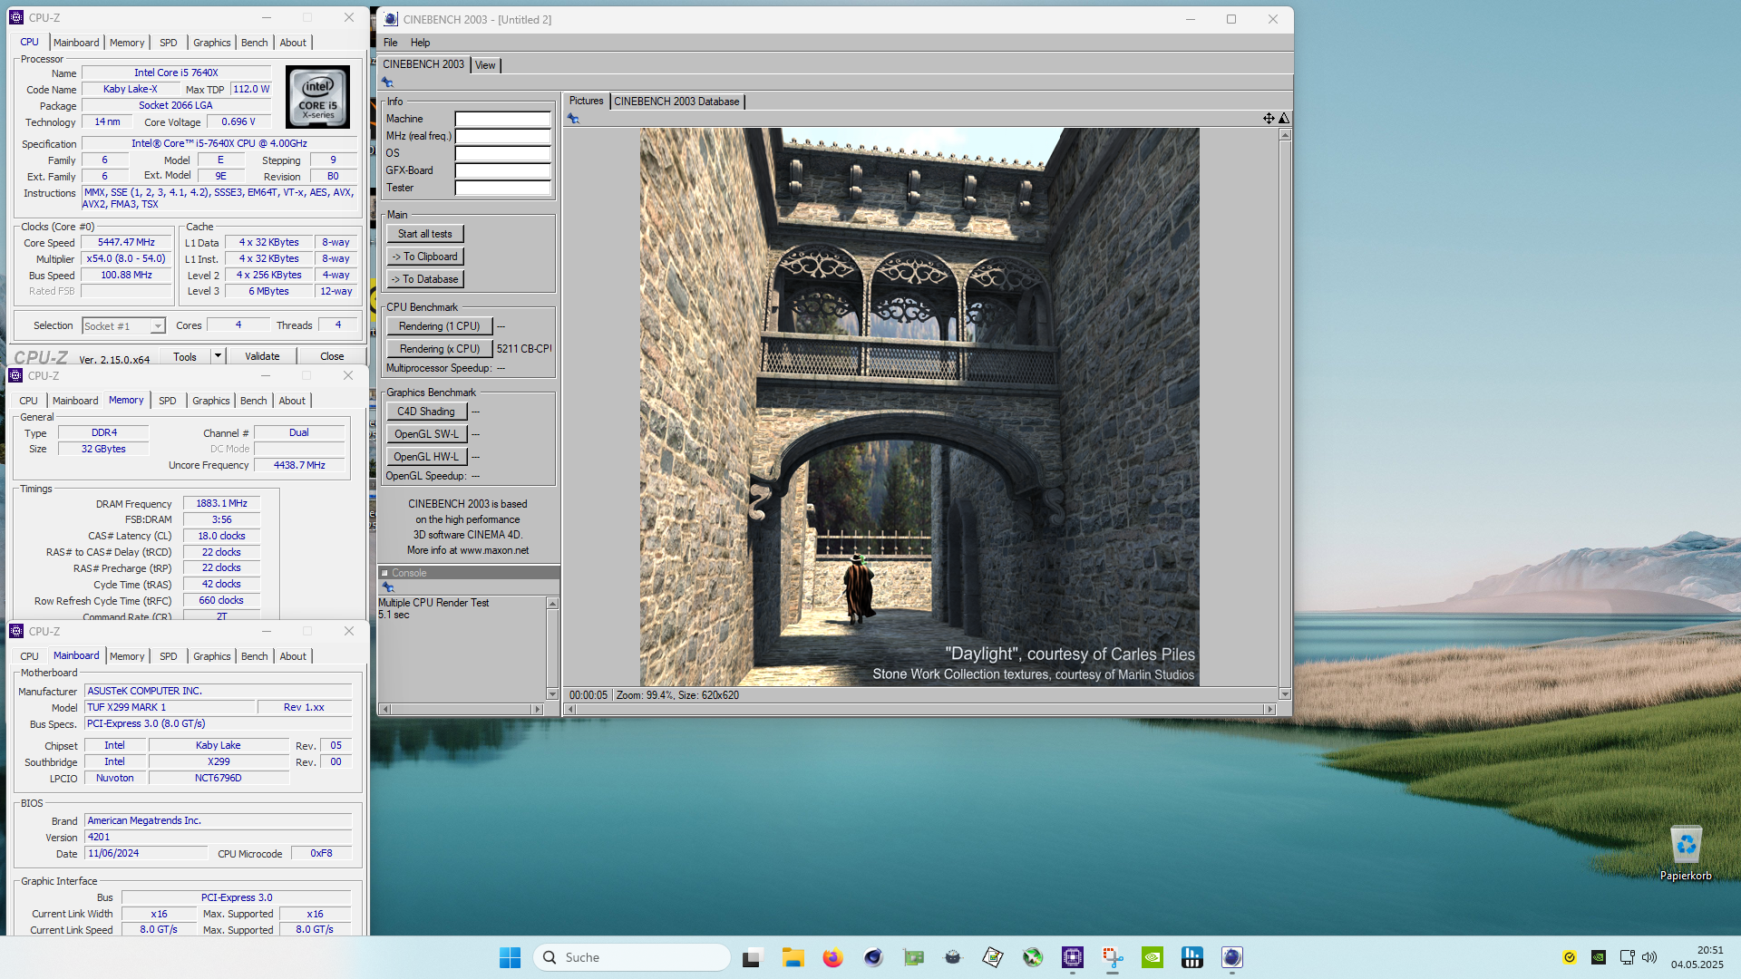Screen dimensions: 1741x979
Task: Click the Machine input field
Action: tap(502, 119)
